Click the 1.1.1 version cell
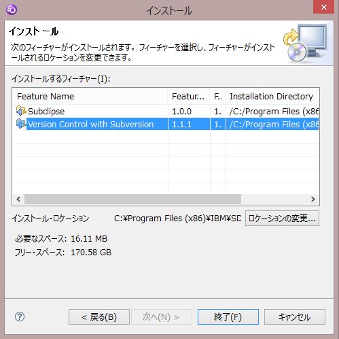339x339 pixels. [x=189, y=124]
